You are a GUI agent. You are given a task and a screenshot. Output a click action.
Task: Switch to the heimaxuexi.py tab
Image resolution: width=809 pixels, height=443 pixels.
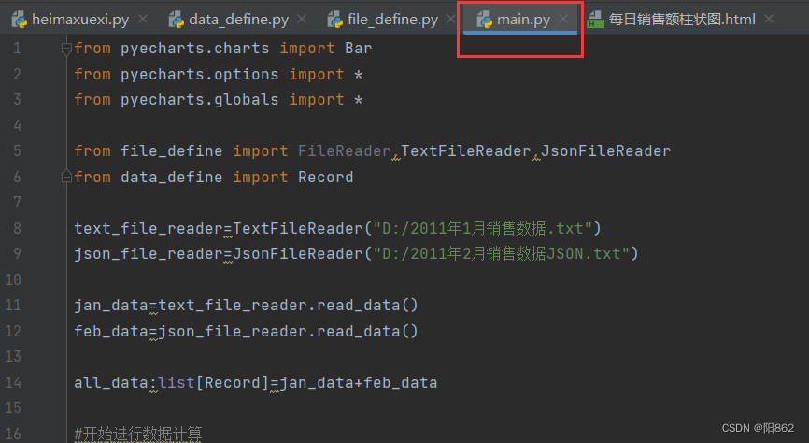pyautogui.click(x=80, y=20)
